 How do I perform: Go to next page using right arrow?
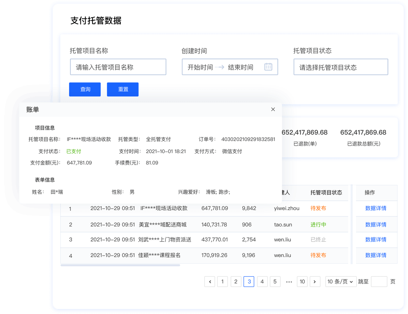tap(315, 282)
